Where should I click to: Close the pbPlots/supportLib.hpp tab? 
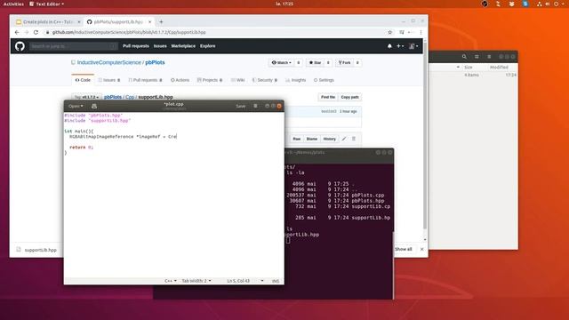[x=150, y=21]
